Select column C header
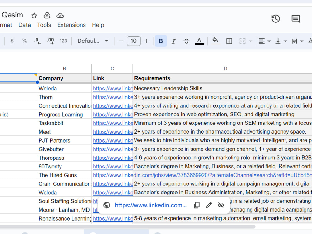 click(112, 69)
